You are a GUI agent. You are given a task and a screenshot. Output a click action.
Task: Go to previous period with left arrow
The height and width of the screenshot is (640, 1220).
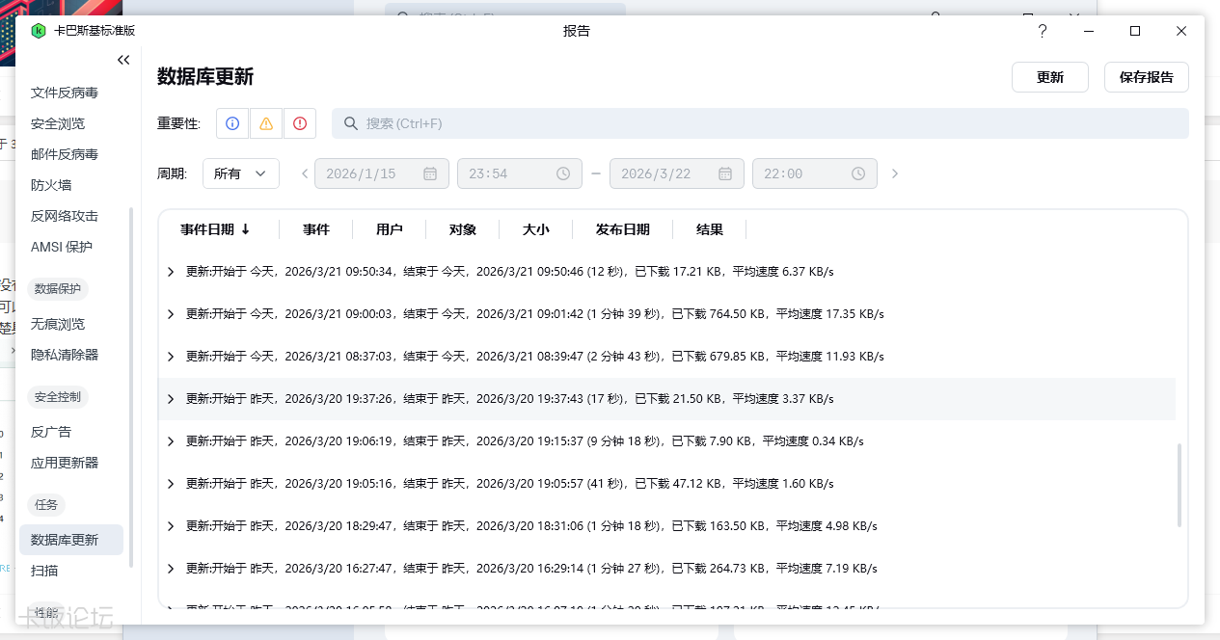305,173
